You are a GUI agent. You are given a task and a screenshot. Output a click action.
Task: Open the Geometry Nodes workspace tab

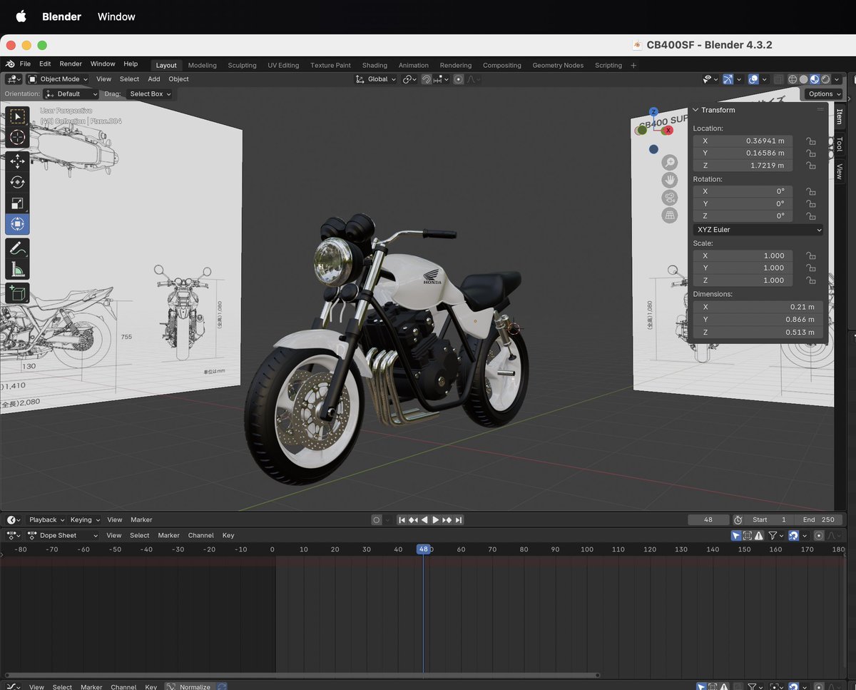(x=558, y=65)
